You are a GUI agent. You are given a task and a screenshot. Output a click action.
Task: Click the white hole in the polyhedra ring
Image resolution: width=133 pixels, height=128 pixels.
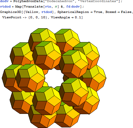pos(54,78)
